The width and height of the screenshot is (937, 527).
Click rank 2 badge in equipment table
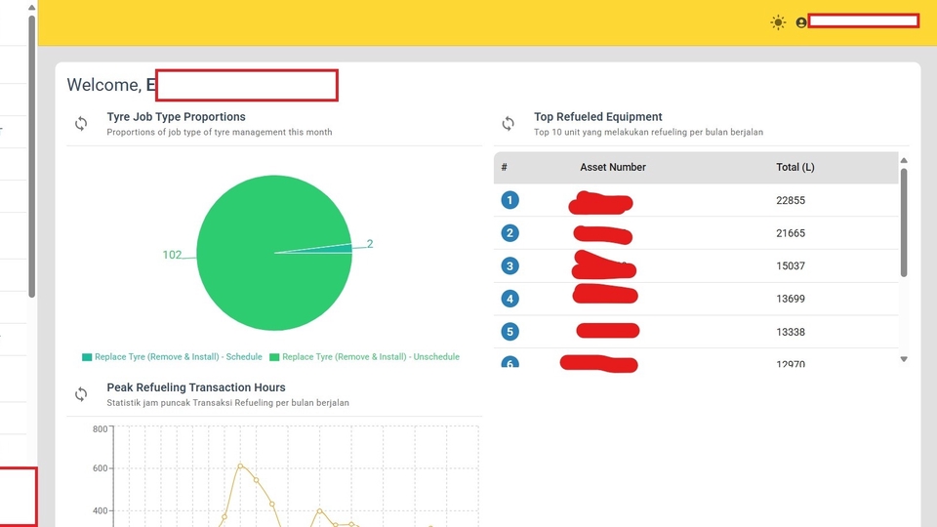(509, 233)
